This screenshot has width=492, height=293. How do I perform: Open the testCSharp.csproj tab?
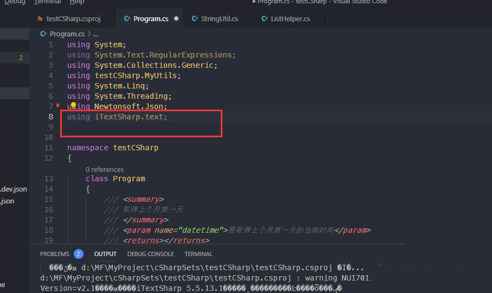(x=74, y=19)
